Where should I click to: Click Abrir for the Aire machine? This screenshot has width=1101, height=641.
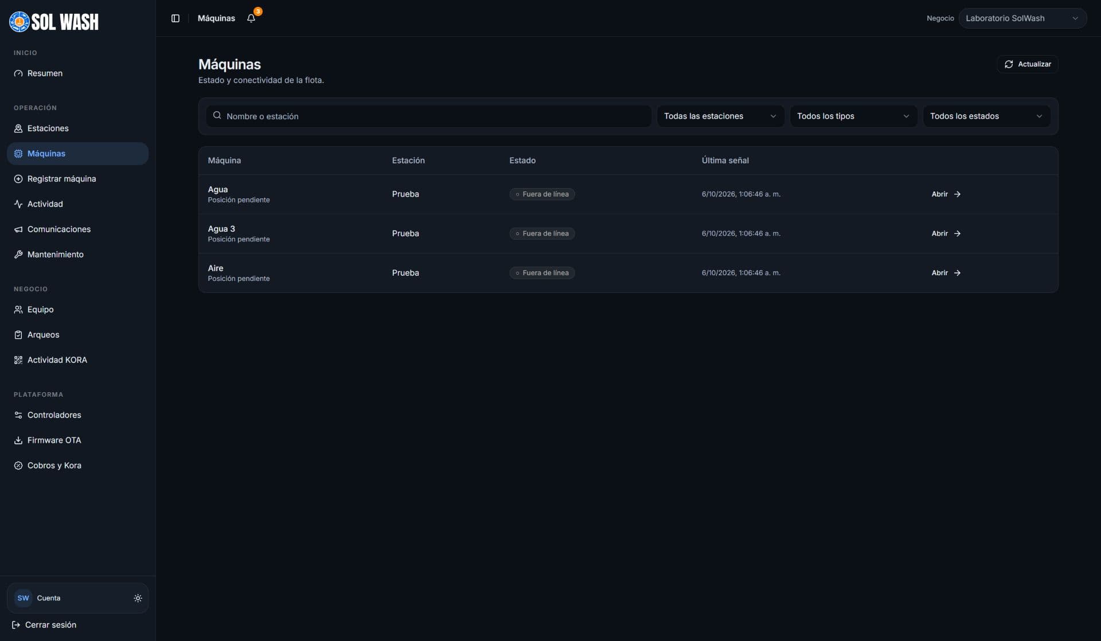[x=946, y=273]
